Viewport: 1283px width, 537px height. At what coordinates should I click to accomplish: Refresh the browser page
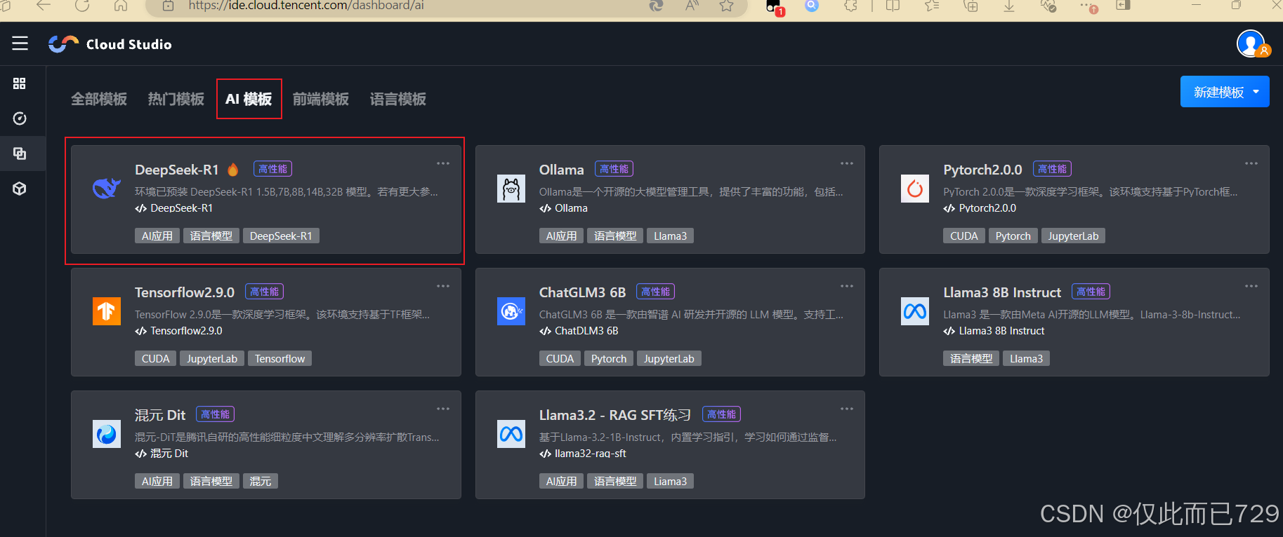point(82,6)
